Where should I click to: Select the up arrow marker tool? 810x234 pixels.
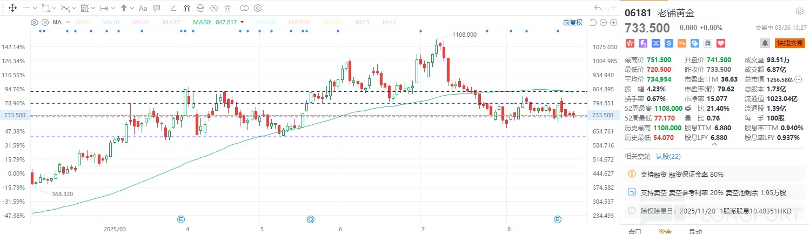click(x=124, y=8)
